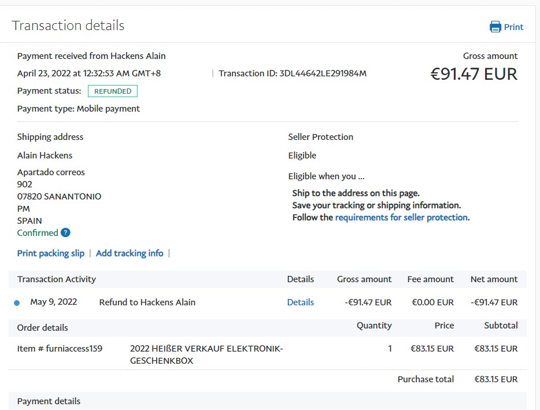Select the Refund to Hackens Alain entry
The image size is (540, 410).
click(147, 302)
